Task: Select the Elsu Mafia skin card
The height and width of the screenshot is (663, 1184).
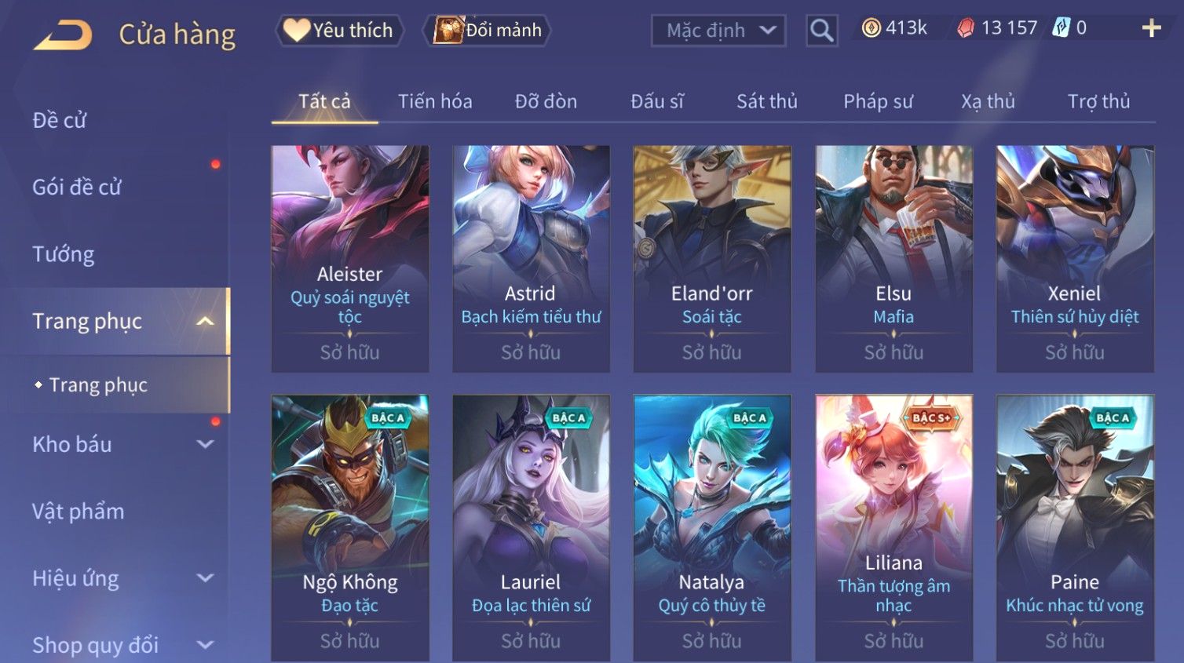Action: point(893,259)
